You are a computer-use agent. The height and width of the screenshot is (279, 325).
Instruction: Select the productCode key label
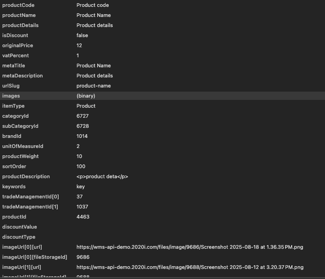[18, 5]
